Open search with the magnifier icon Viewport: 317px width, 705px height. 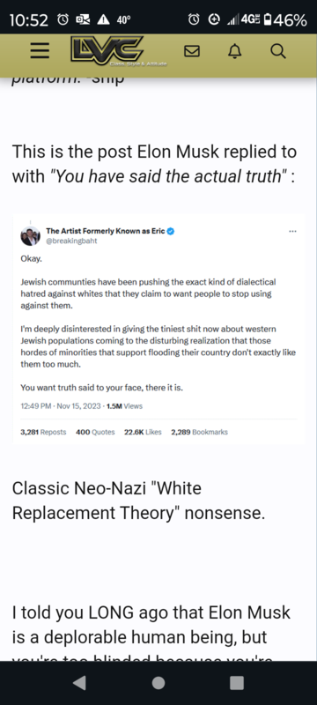278,52
